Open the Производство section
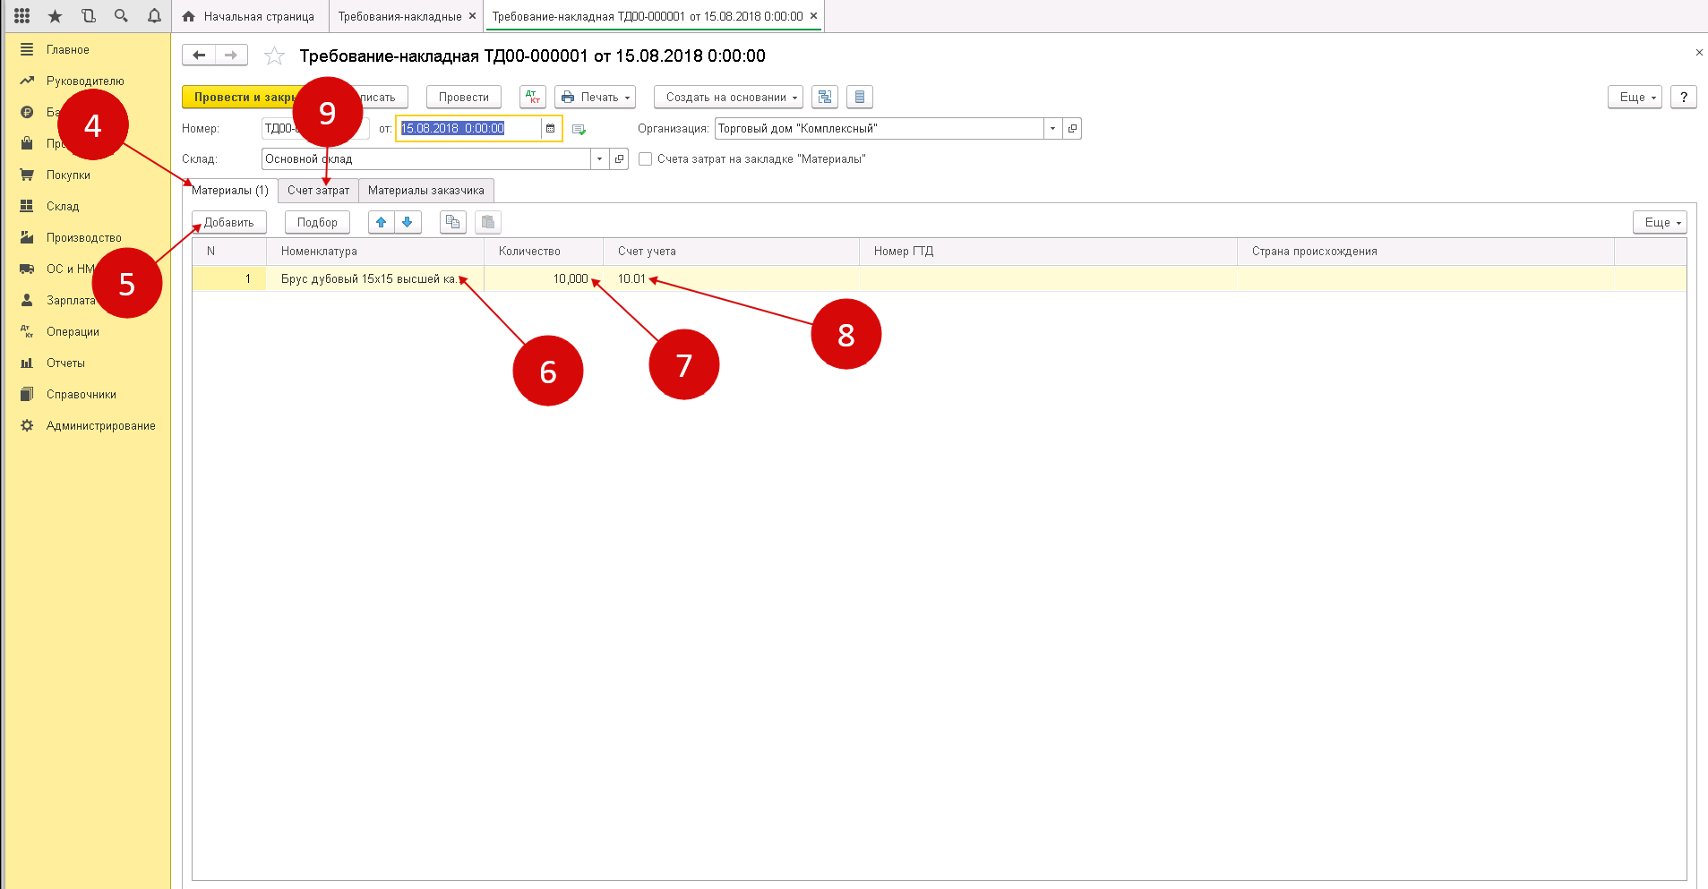 [84, 238]
